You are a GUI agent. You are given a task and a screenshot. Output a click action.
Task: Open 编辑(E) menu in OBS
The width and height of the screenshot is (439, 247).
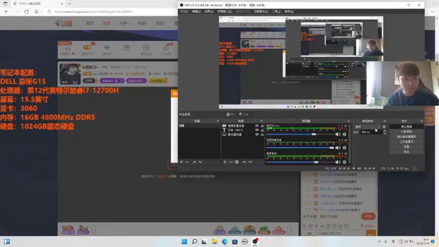point(196,12)
